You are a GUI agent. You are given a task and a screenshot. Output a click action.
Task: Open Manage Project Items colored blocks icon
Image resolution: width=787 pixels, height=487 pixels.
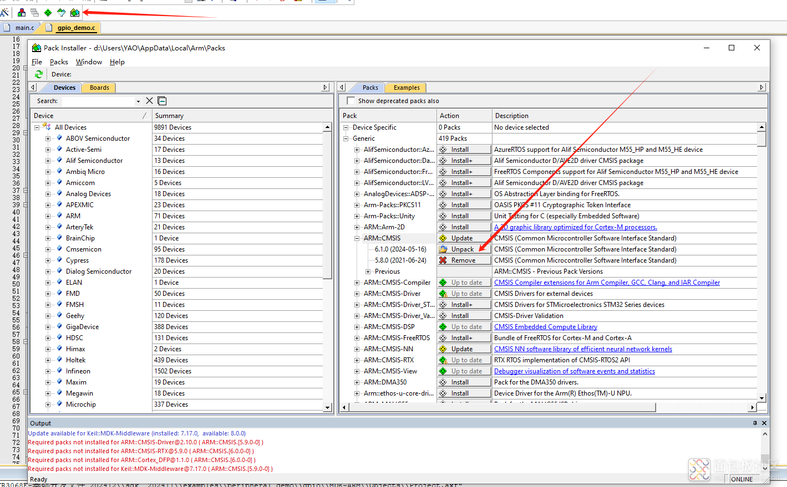[22, 13]
